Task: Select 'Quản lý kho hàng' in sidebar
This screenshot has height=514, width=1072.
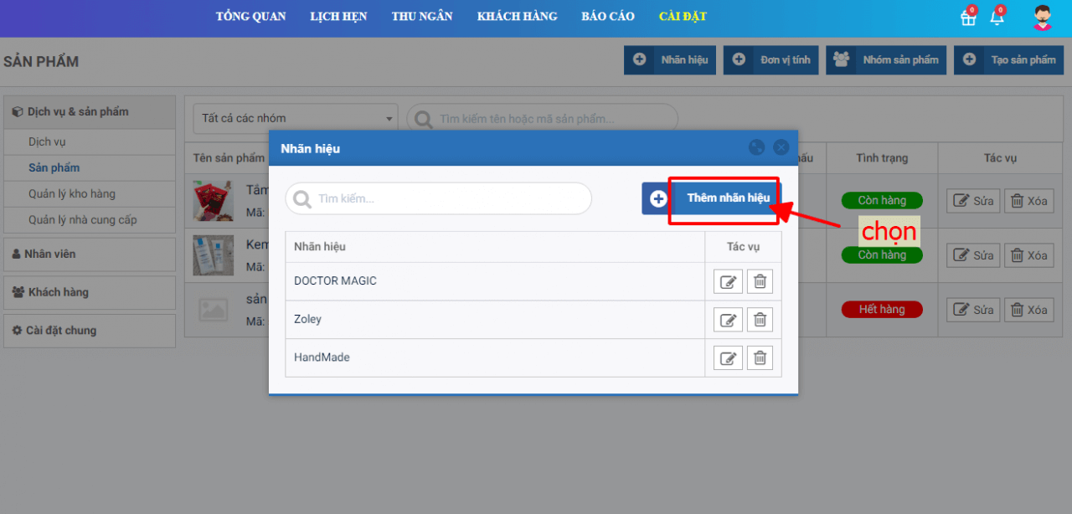Action: pyautogui.click(x=72, y=194)
